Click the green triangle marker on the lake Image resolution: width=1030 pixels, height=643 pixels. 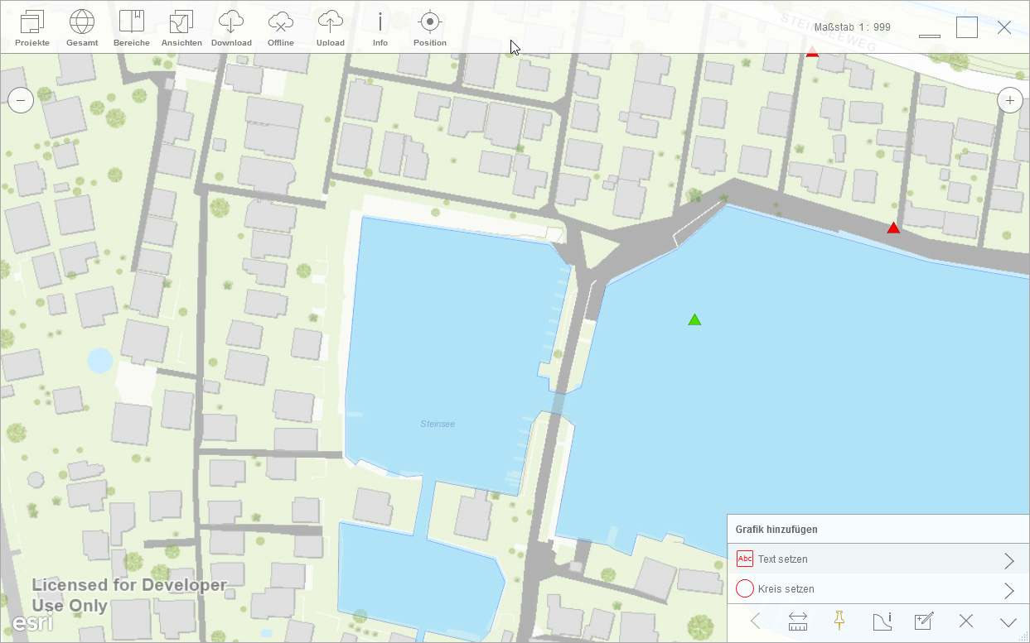click(694, 320)
